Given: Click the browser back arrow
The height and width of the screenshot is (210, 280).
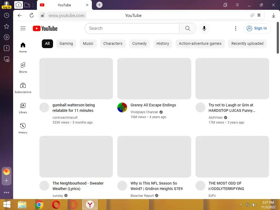Looking at the screenshot, I should (x=20, y=16).
